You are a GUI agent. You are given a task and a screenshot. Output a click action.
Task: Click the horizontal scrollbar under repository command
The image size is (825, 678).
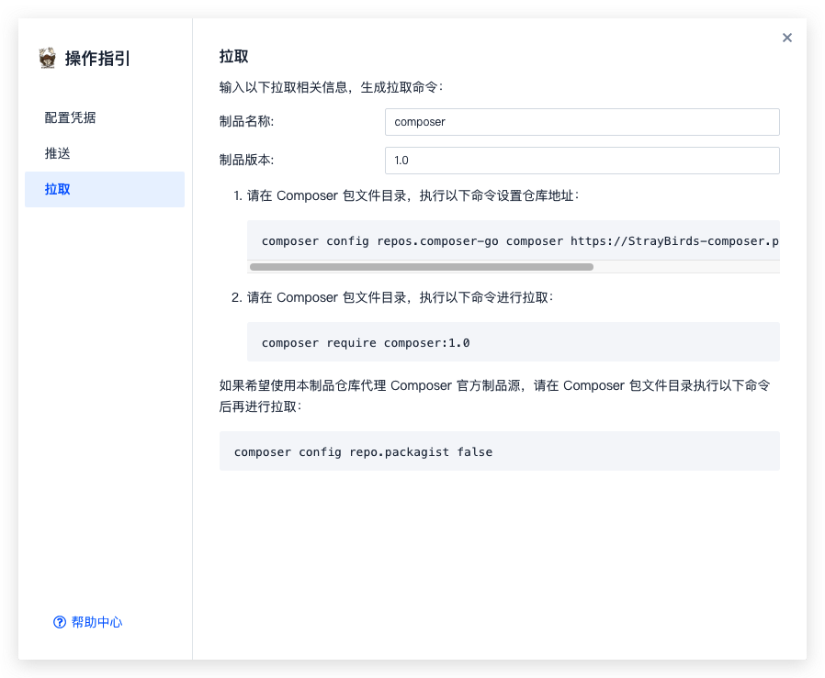coord(422,267)
